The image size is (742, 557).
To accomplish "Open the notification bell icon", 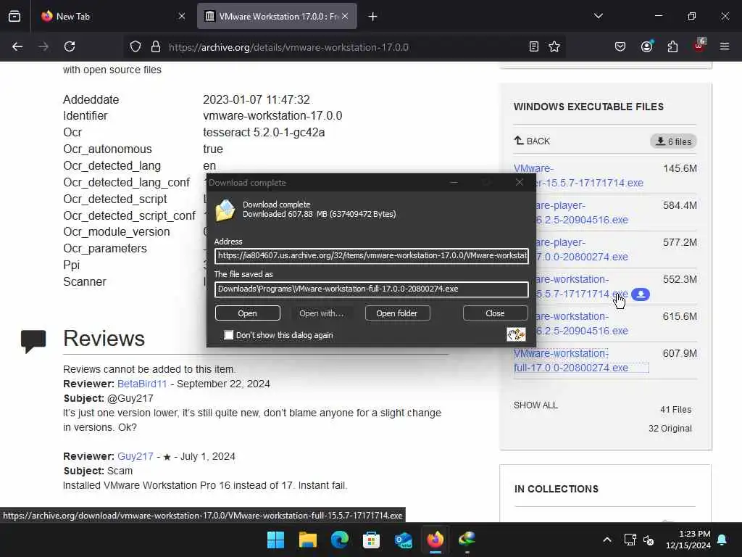I will pos(722,540).
